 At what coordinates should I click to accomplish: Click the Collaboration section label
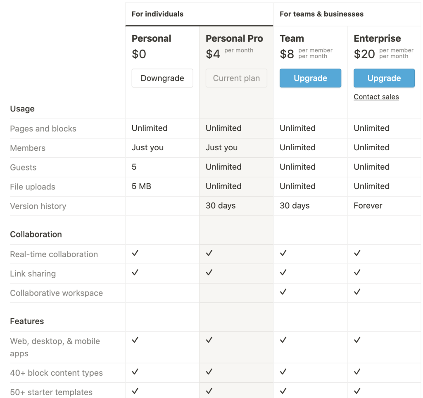point(36,234)
